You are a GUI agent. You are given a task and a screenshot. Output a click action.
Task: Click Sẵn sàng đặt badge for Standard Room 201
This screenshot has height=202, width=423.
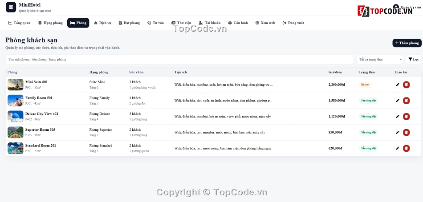click(x=369, y=148)
